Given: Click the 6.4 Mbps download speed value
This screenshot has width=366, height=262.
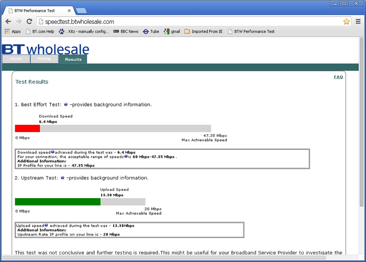Looking at the screenshot, I should (48, 122).
